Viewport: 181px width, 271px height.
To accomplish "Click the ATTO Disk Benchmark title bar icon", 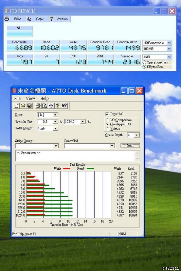I will 14,90.
